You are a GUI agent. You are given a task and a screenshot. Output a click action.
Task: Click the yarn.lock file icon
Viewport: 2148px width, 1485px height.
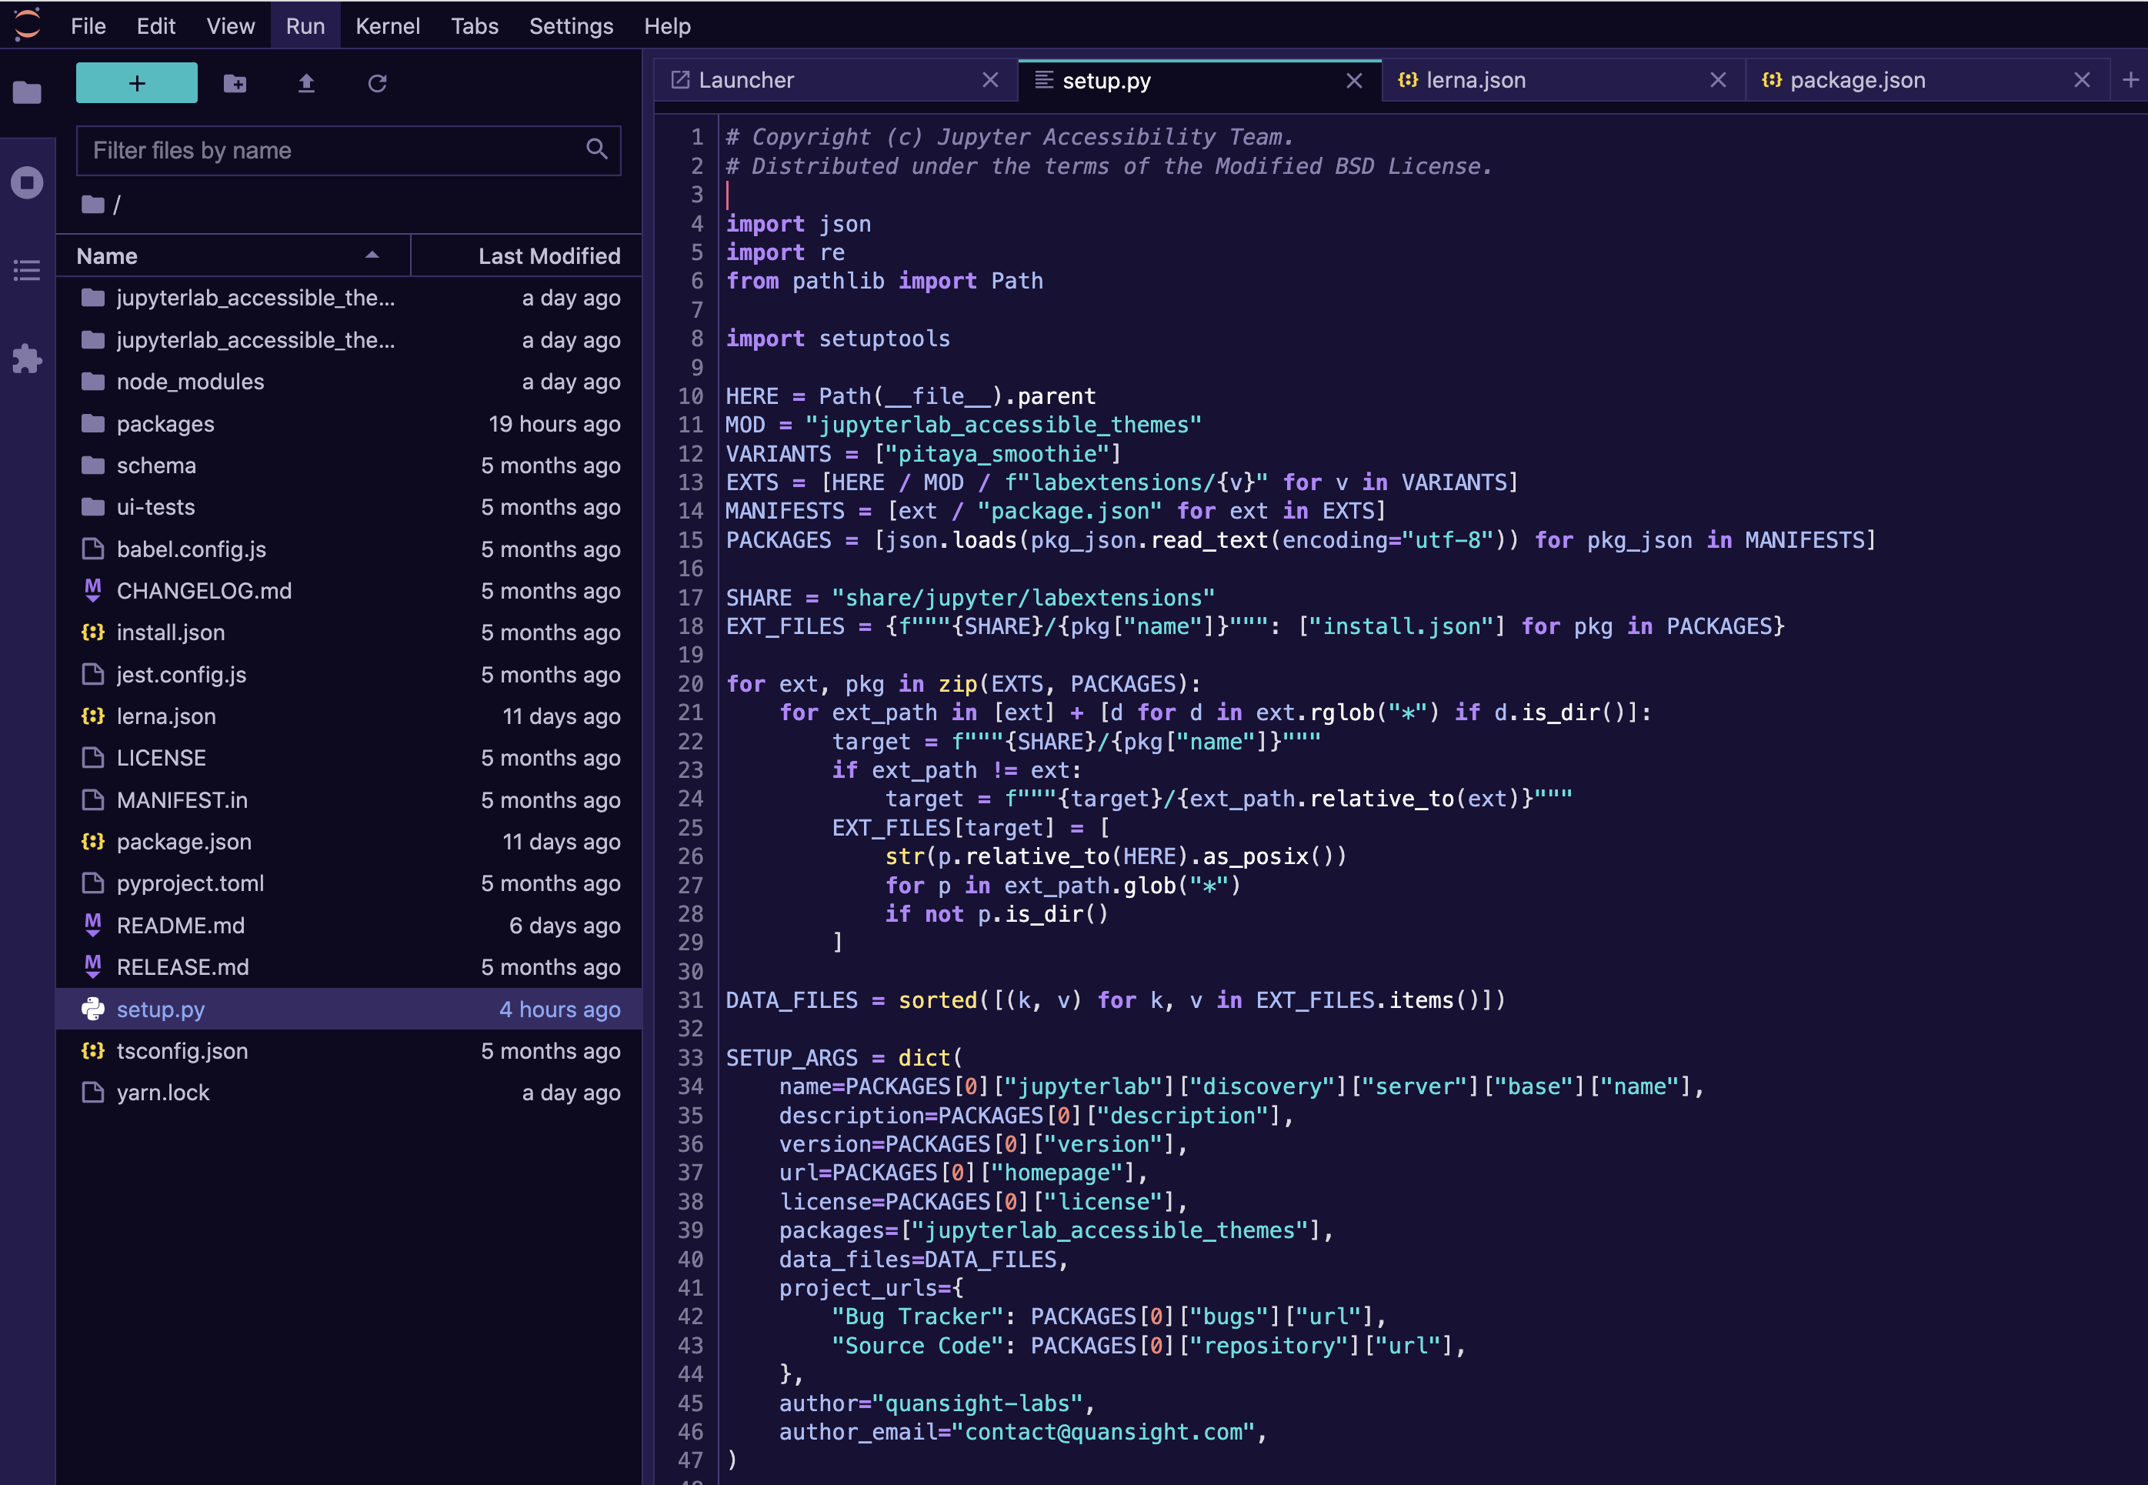[x=93, y=1093]
